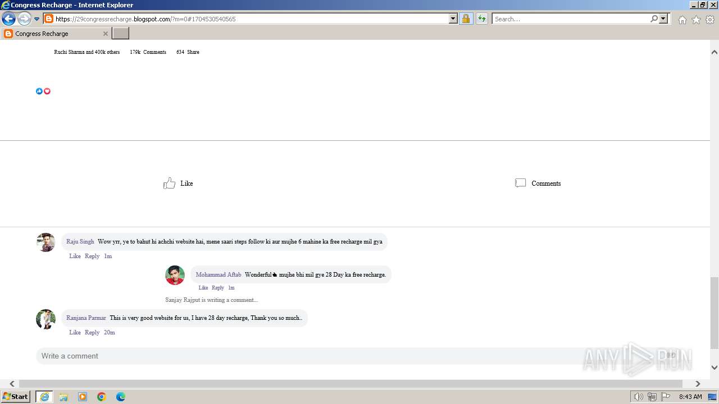Click 'Ruchi Sharma and 400k others' text

(87, 52)
